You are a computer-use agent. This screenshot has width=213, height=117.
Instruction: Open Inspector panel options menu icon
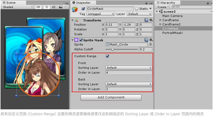[x=151, y=3]
